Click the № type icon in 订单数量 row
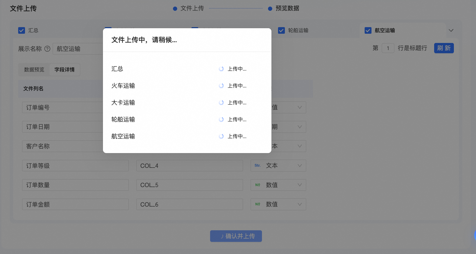 pyautogui.click(x=258, y=185)
